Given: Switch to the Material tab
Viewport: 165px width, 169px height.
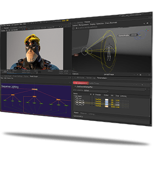Looking at the screenshot, I should click(83, 113).
